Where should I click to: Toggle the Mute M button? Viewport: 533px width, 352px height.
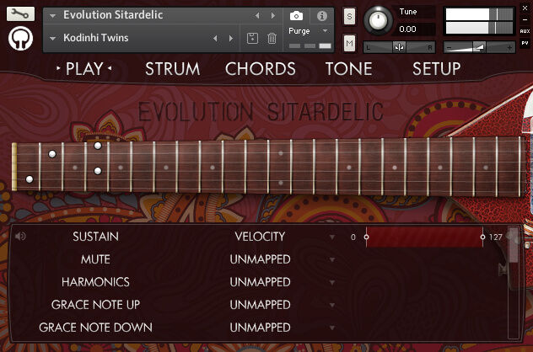(349, 43)
